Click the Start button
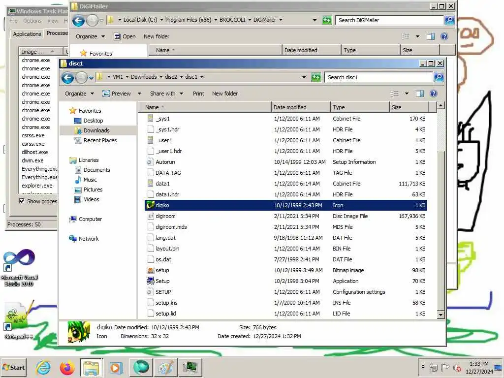 (x=13, y=367)
